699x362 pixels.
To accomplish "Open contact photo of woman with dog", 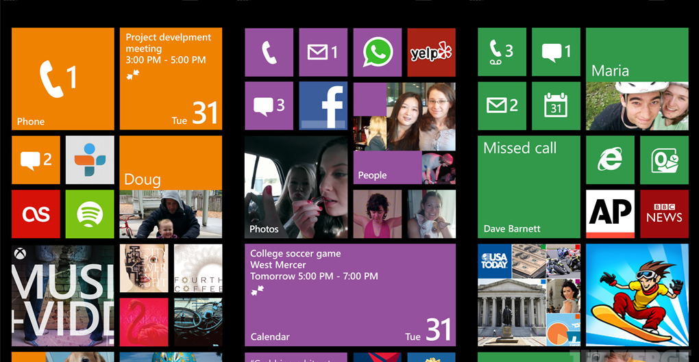I will (x=432, y=214).
